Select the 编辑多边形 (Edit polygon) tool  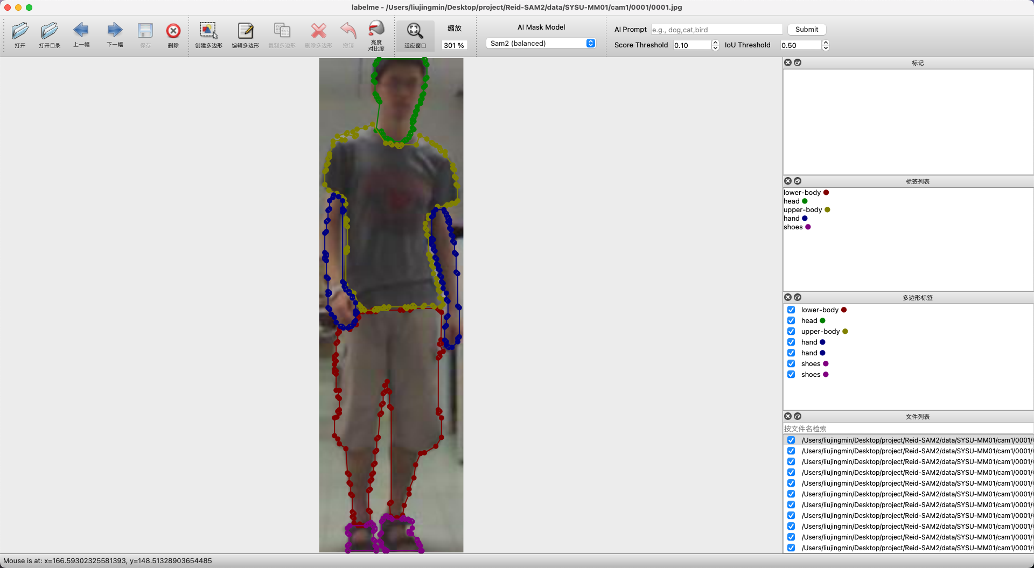coord(246,31)
